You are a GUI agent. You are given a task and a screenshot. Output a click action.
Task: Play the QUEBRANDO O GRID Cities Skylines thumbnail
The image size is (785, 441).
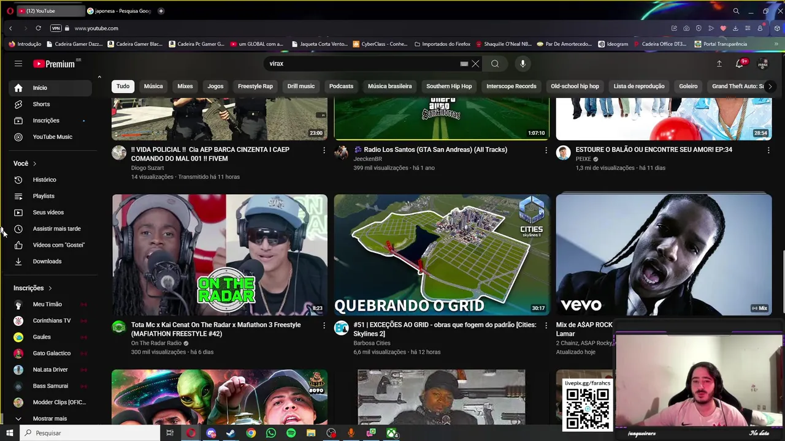coord(442,255)
